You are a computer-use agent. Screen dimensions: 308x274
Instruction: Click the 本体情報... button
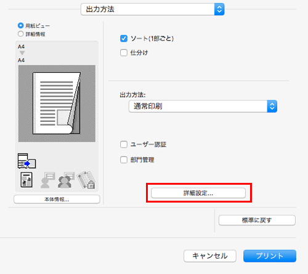[x=57, y=199]
